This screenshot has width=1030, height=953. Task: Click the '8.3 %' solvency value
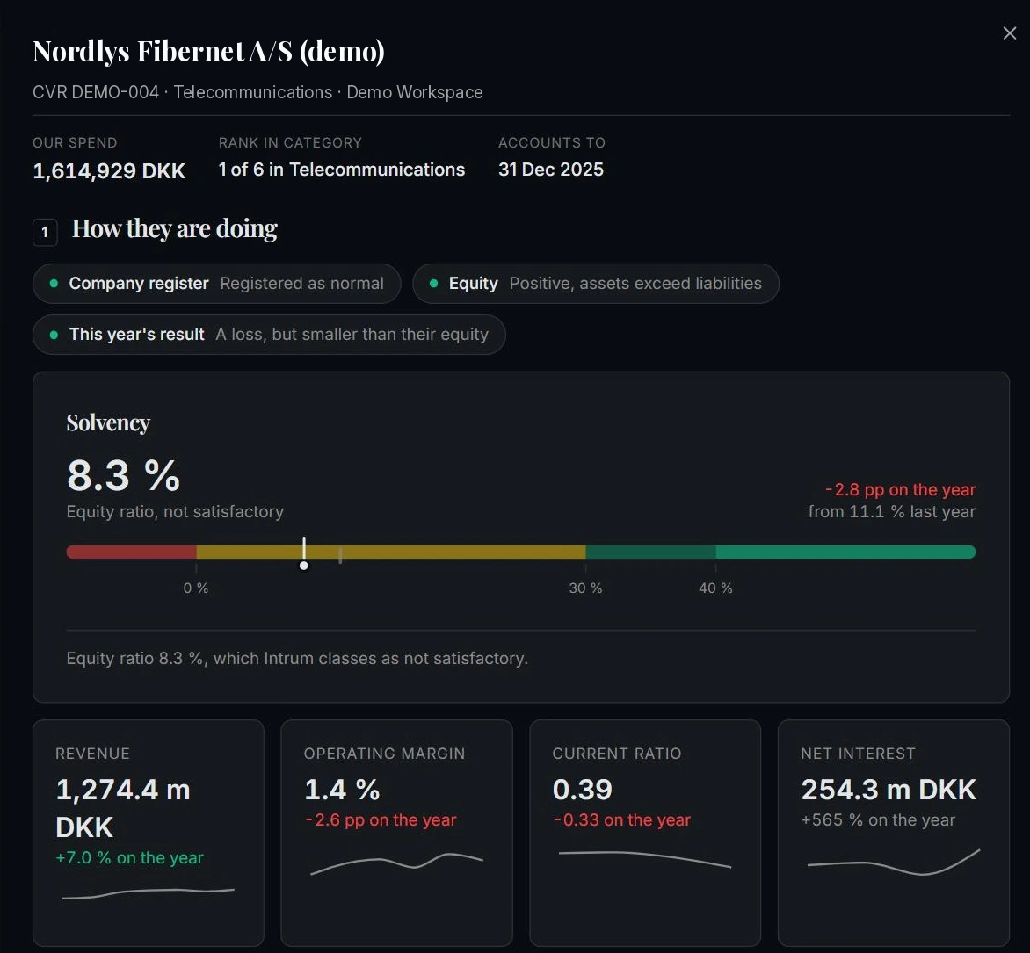coord(124,475)
